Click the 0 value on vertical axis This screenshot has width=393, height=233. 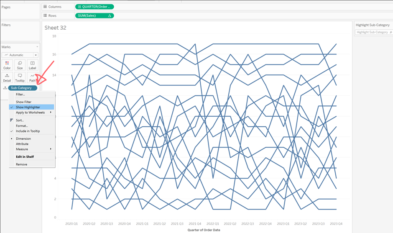pyautogui.click(x=55, y=218)
